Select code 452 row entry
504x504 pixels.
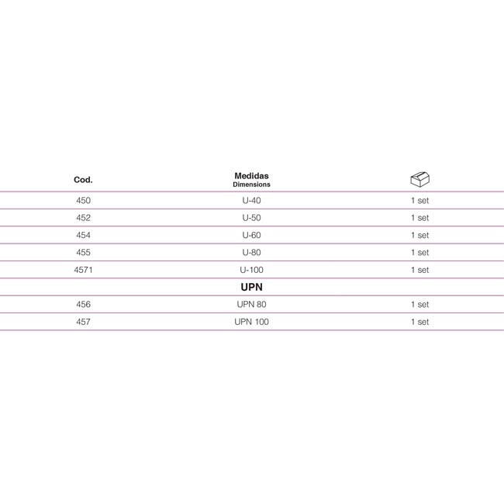click(83, 218)
